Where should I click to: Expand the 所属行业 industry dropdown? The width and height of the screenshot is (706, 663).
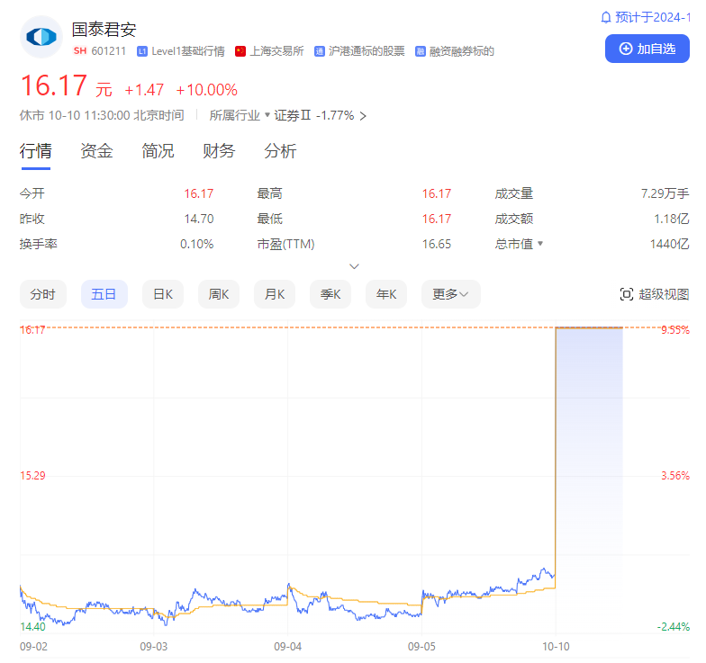pos(267,115)
